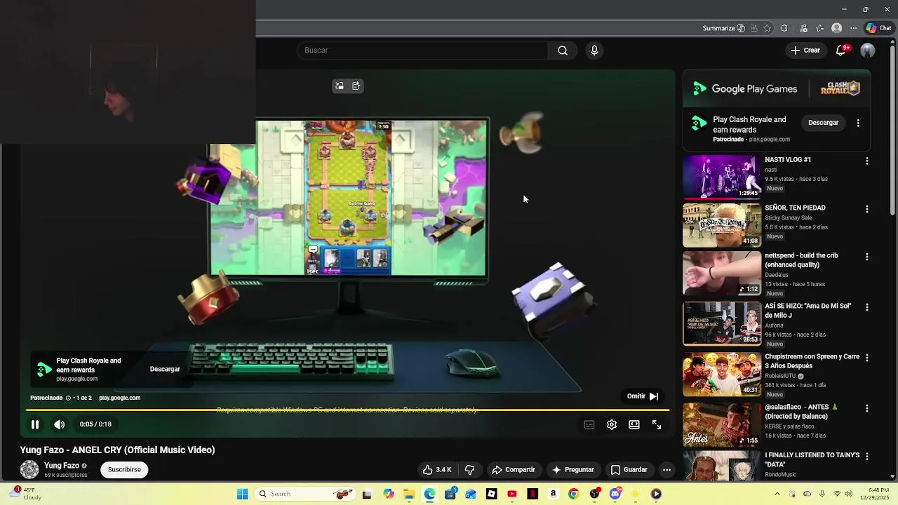The height and width of the screenshot is (505, 898).
Task: Click the taskbar Search box
Action: tap(304, 494)
